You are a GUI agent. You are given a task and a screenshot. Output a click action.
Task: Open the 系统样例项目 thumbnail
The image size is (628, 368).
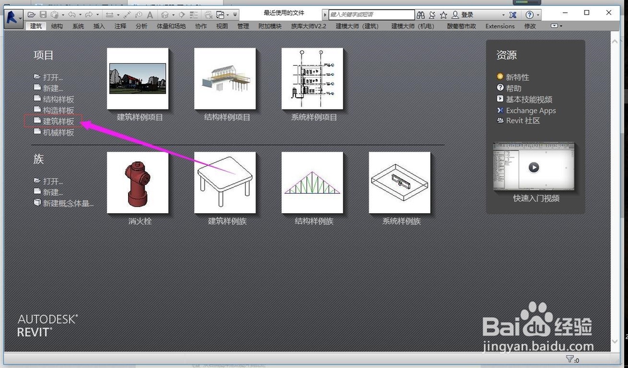coord(312,79)
